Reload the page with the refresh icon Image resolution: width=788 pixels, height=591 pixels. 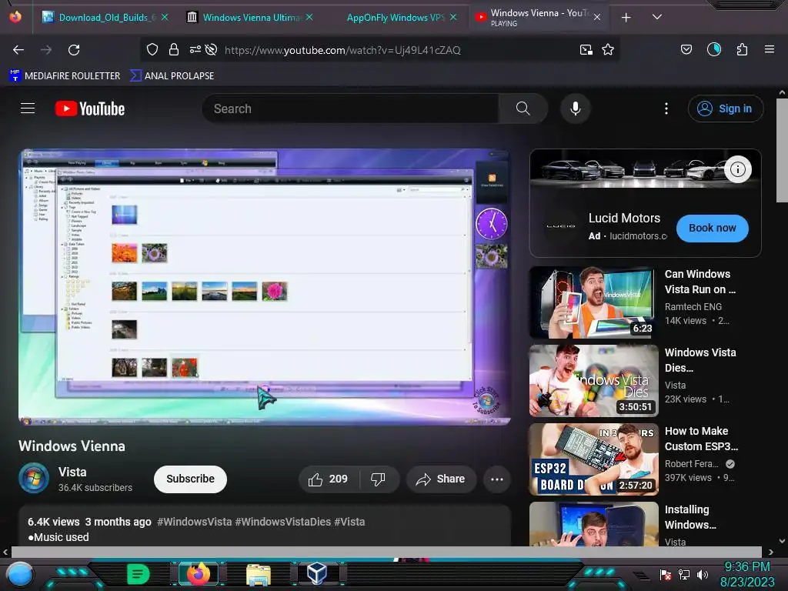74,50
